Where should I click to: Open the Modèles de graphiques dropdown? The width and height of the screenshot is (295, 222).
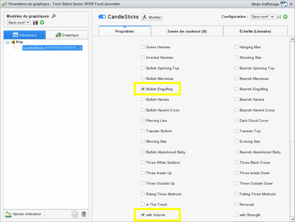(19, 22)
